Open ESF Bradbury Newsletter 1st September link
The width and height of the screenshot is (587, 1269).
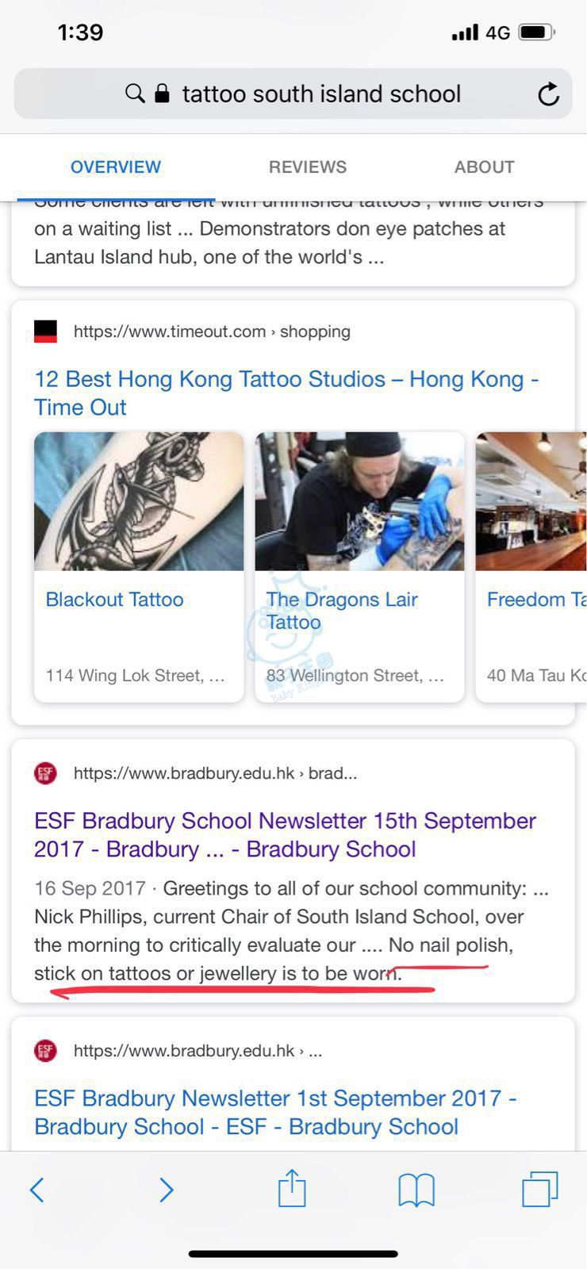(275, 1112)
